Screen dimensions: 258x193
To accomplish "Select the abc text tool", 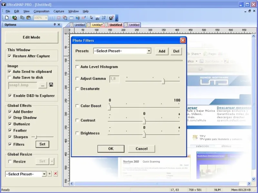I will [97, 18].
